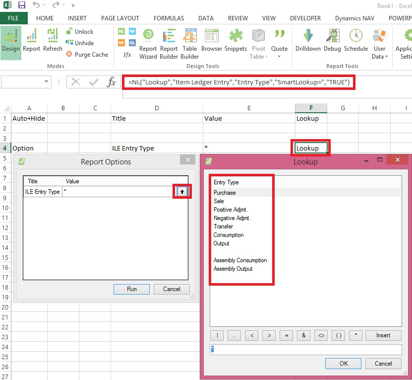Click the Report mode icon
This screenshot has width=412, height=380.
point(31,41)
